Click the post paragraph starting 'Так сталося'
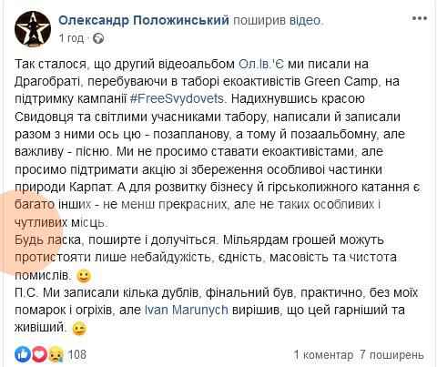The image size is (437, 367). pos(218,143)
